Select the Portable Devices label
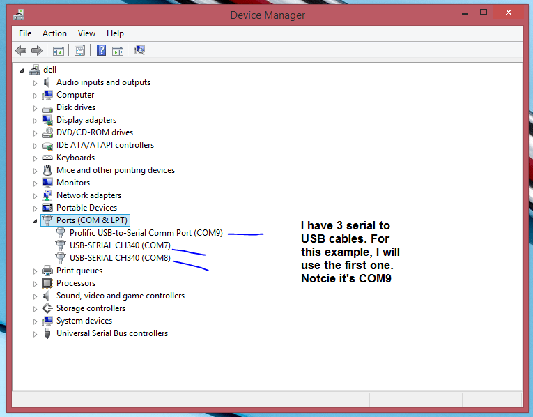Image resolution: width=533 pixels, height=417 pixels. (x=86, y=208)
